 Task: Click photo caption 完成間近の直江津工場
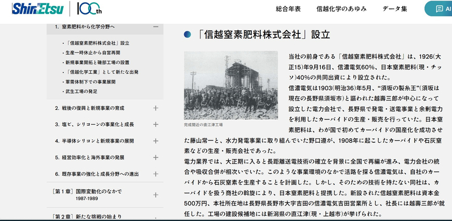(203, 125)
